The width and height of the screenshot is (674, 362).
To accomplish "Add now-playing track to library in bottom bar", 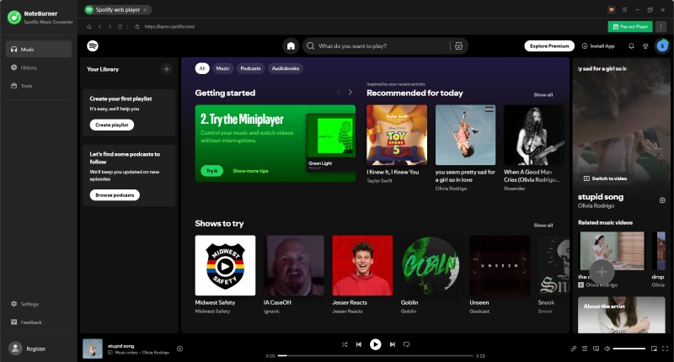I will pyautogui.click(x=179, y=349).
